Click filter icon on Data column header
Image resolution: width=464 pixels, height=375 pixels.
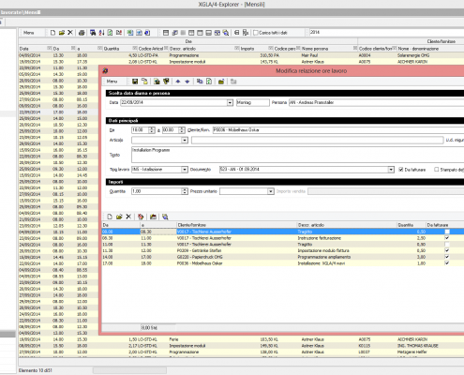(x=49, y=49)
